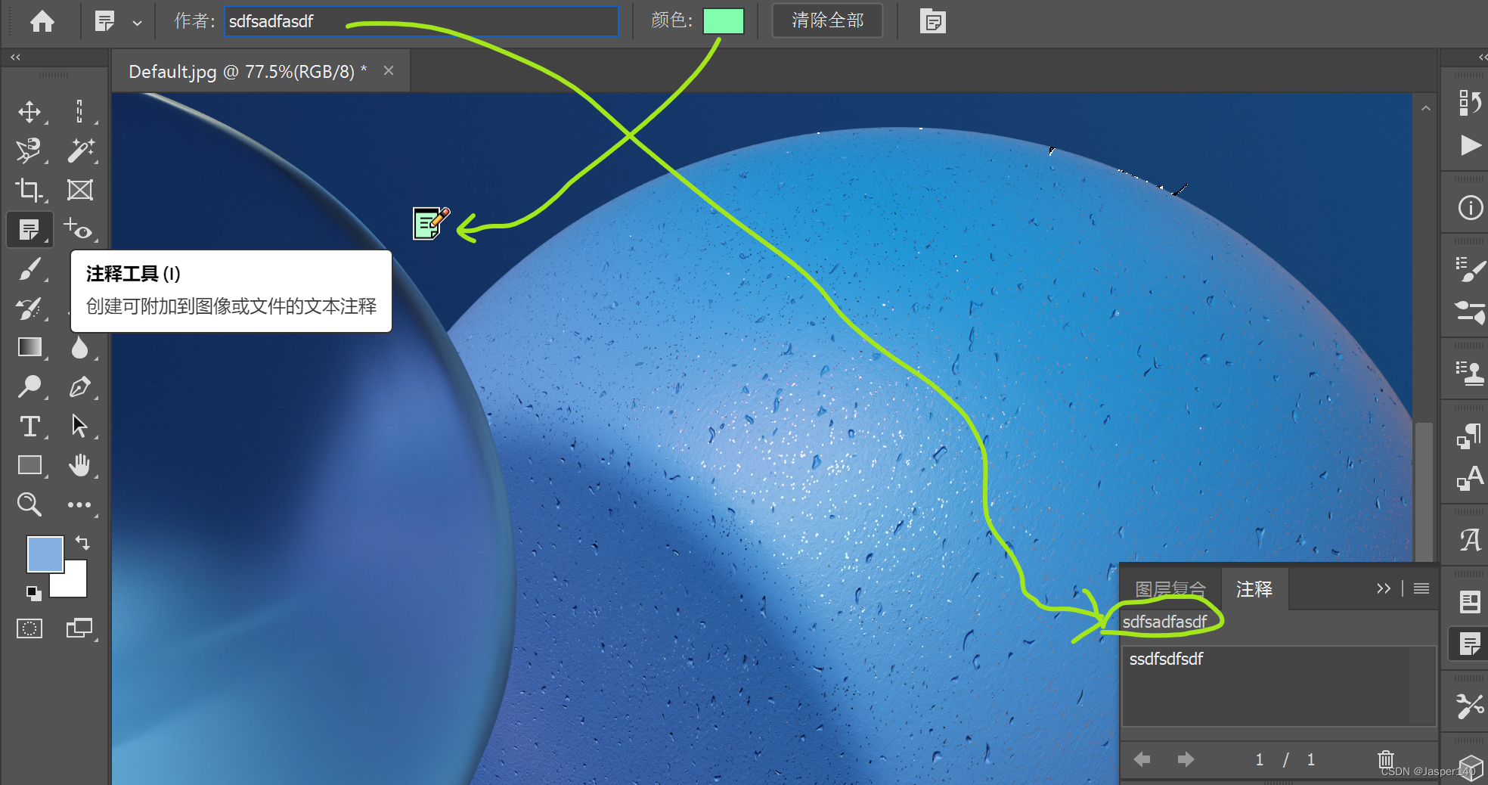The height and width of the screenshot is (785, 1488).
Task: Open the Character panel icon
Action: point(1470,477)
